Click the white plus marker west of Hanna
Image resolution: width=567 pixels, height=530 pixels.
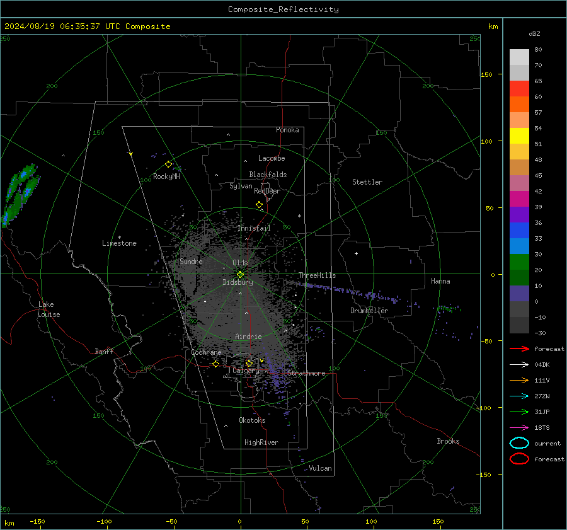click(x=356, y=253)
